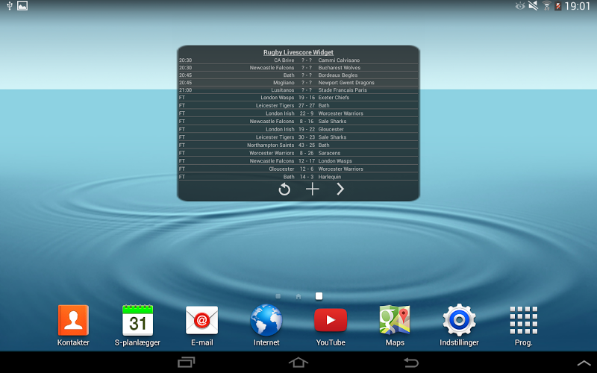
Task: Open the Prog. app drawer
Action: pos(524,325)
